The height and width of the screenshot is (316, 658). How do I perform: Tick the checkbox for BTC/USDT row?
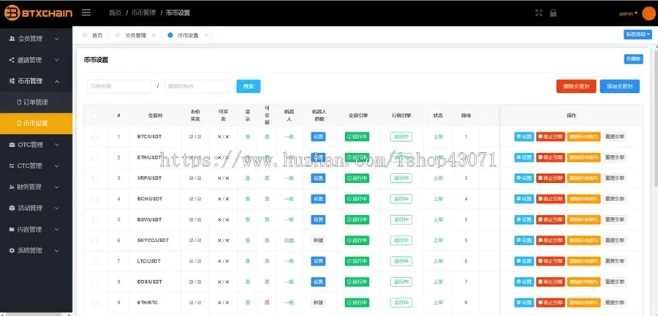(95, 137)
